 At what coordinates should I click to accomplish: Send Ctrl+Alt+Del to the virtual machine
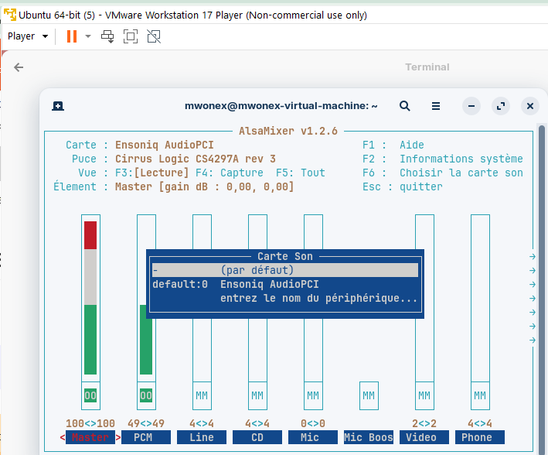[x=107, y=36]
